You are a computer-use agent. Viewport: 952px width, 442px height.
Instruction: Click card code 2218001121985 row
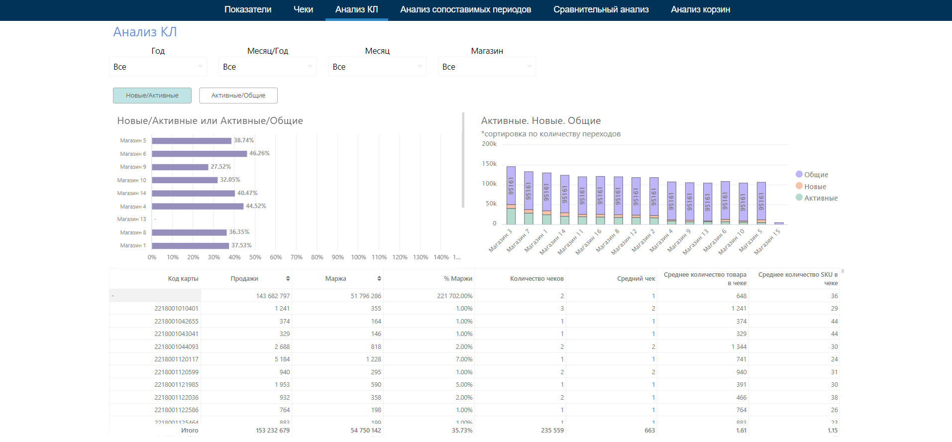(x=155, y=385)
